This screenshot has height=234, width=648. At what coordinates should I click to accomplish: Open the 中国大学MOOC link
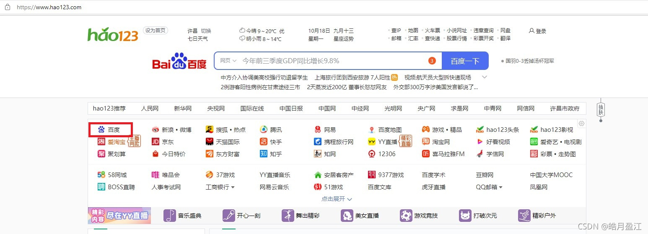(x=551, y=175)
